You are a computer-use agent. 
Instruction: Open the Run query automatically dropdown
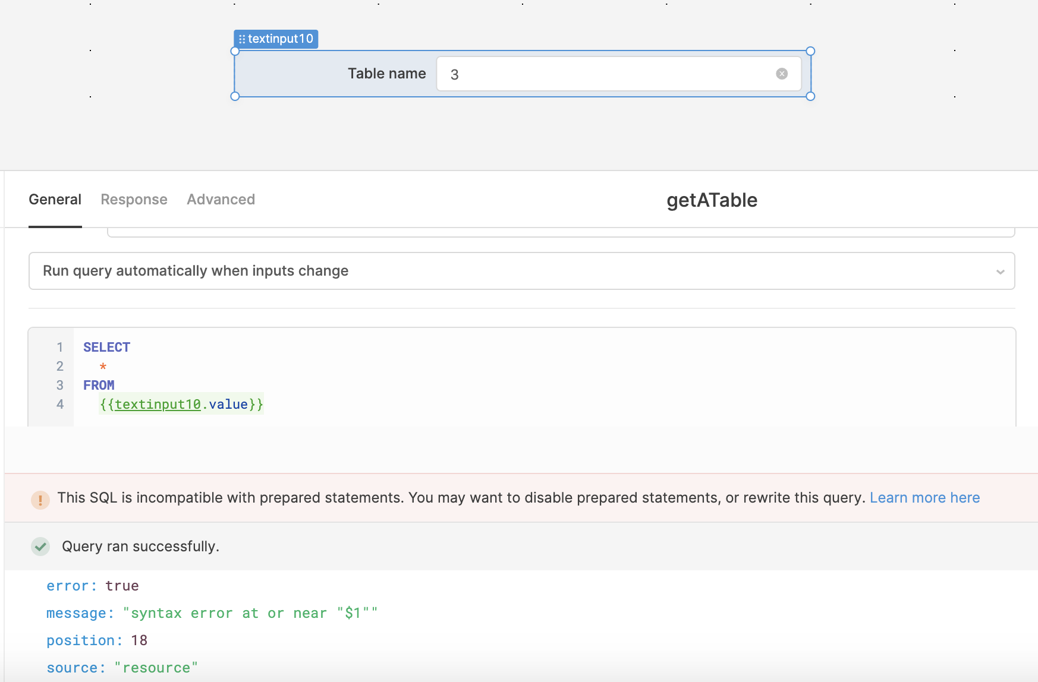point(521,271)
